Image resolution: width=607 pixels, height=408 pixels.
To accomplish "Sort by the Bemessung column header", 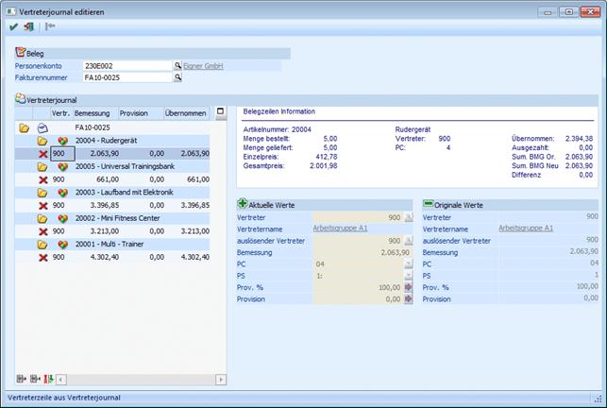I will click(x=91, y=113).
